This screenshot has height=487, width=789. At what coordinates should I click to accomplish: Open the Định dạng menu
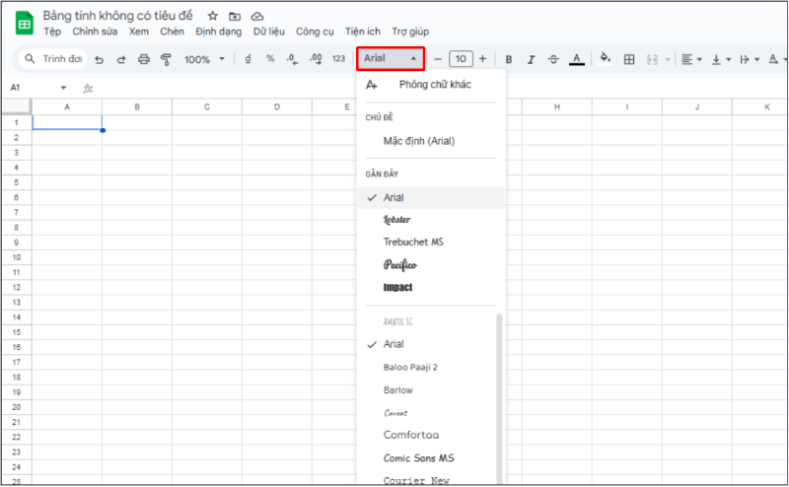pyautogui.click(x=218, y=32)
